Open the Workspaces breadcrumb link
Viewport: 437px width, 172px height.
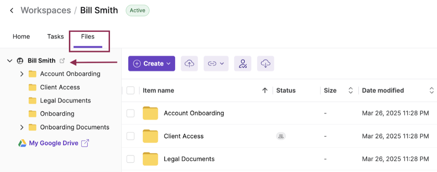pyautogui.click(x=45, y=11)
